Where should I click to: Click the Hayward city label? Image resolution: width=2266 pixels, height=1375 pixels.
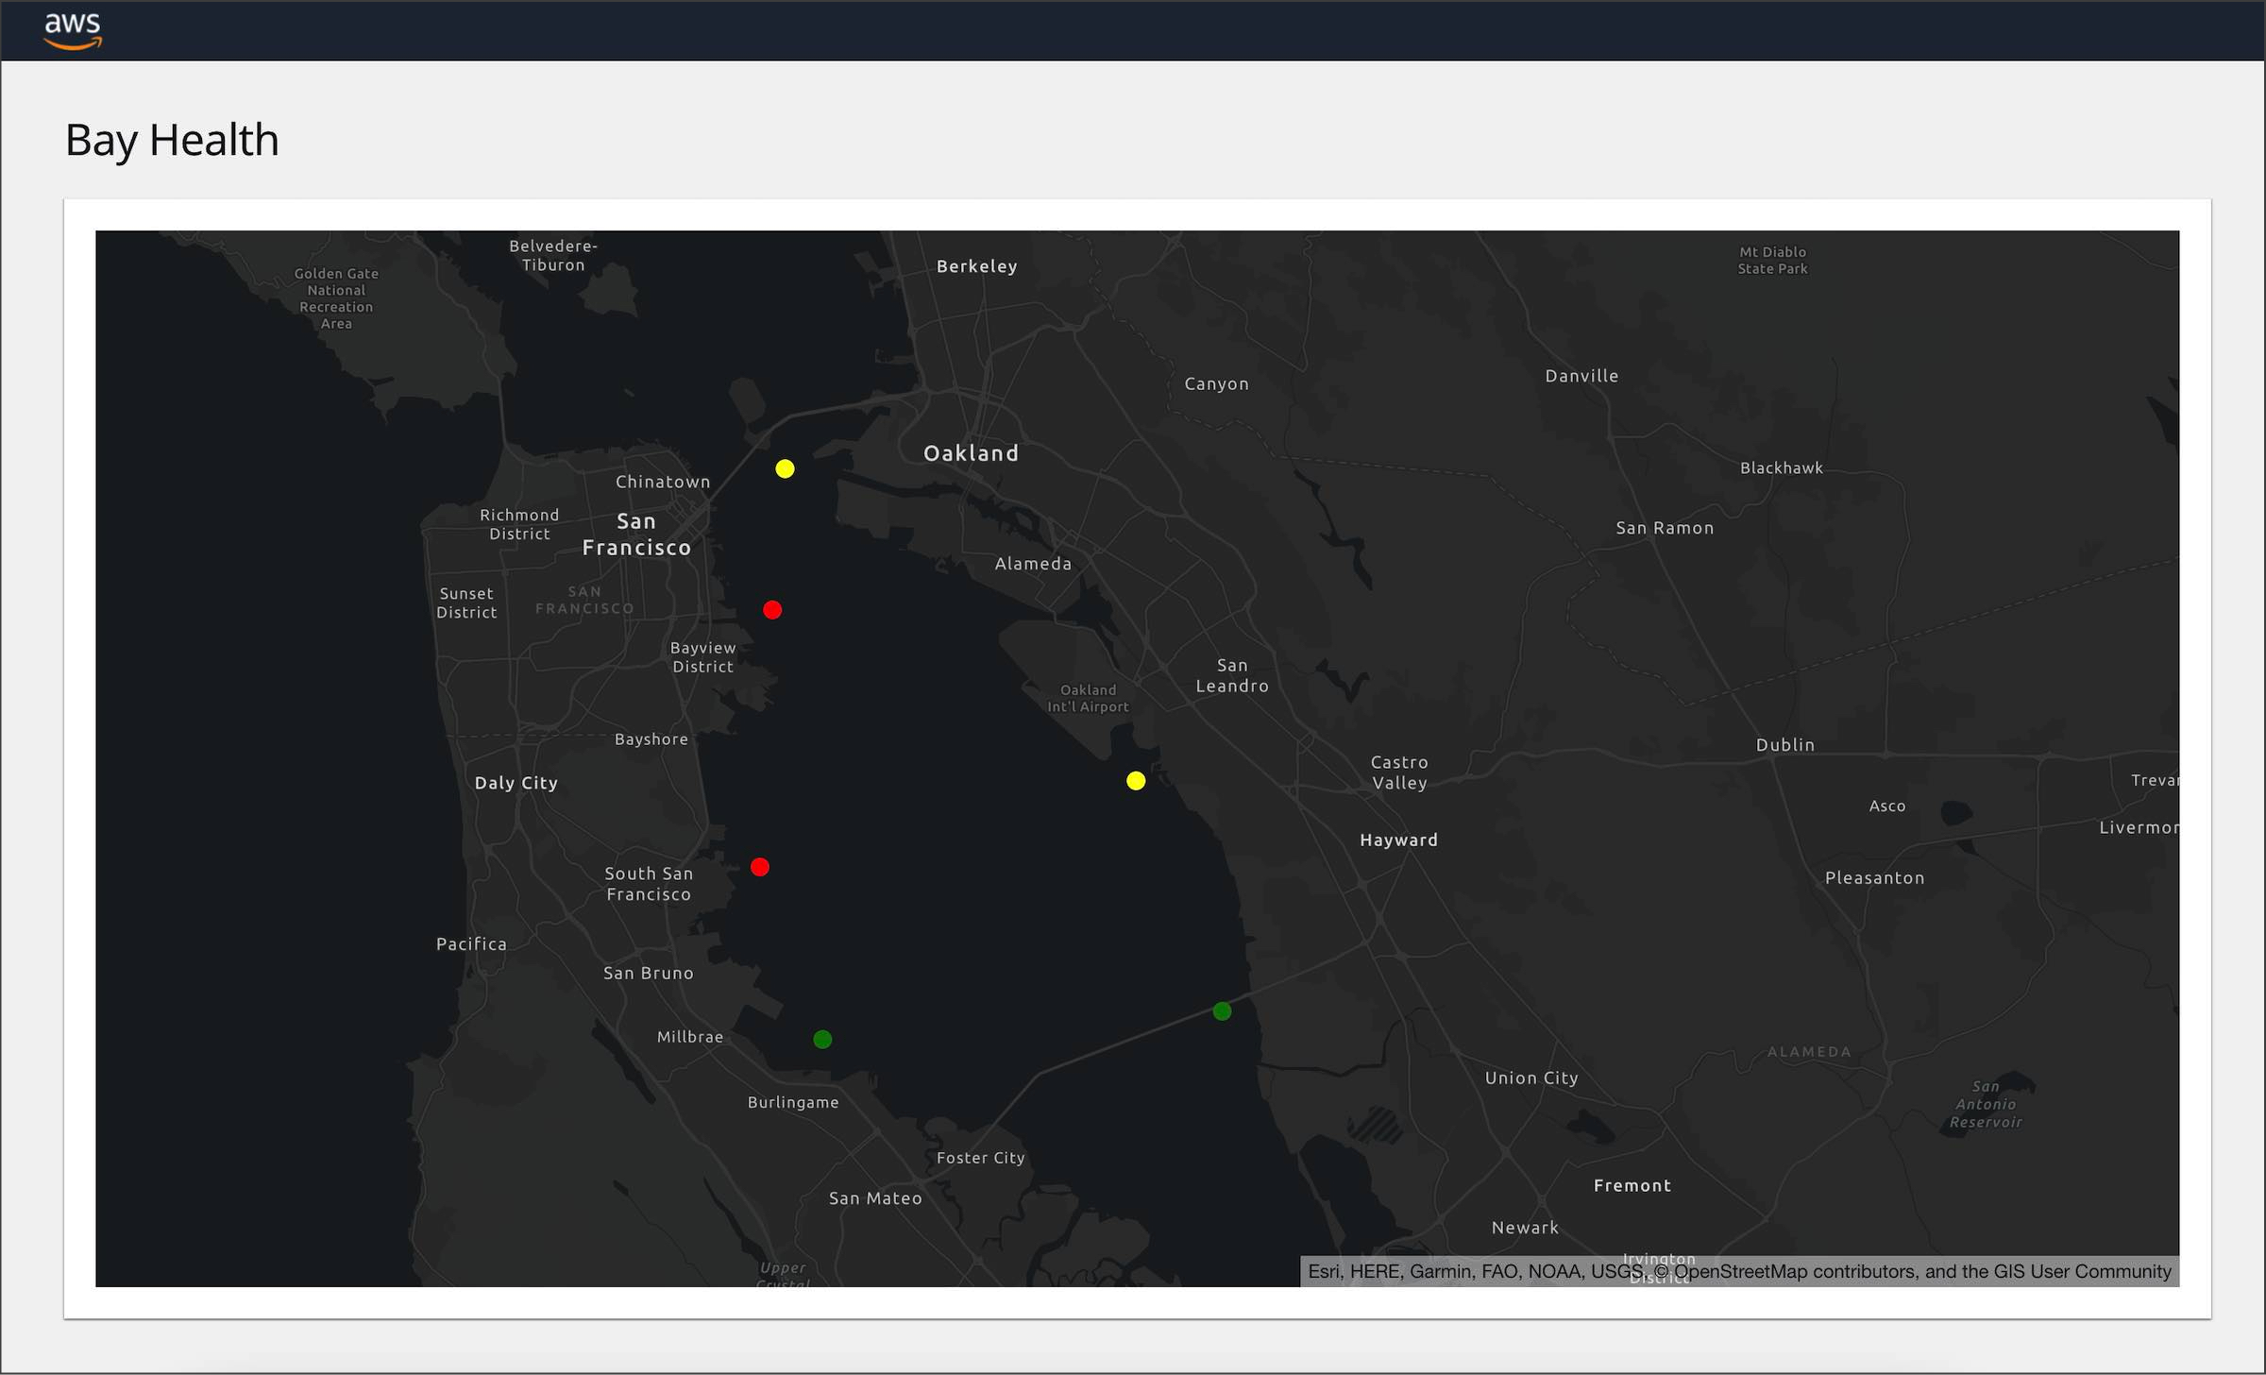pyautogui.click(x=1398, y=840)
